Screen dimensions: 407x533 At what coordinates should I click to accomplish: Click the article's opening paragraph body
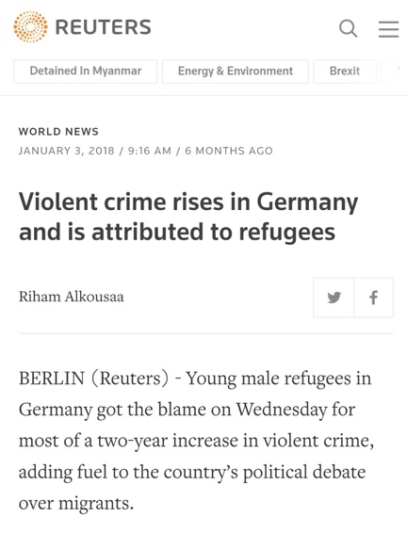196,441
